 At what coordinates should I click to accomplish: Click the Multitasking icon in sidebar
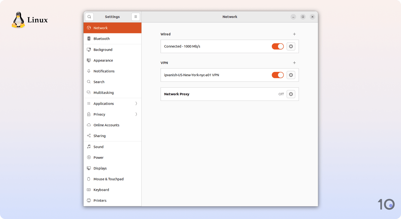click(x=89, y=93)
